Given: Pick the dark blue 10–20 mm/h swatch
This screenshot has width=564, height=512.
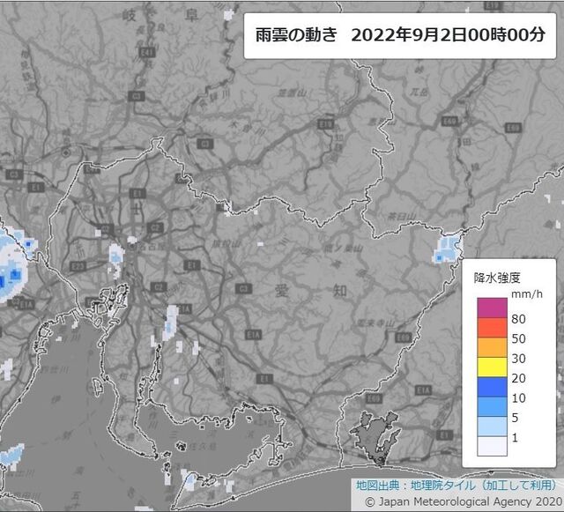Looking at the screenshot, I should [492, 387].
